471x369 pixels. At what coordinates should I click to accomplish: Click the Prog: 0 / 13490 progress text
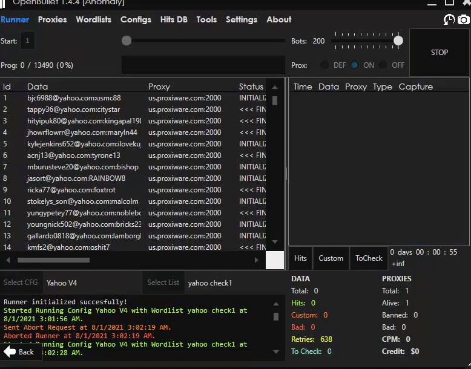(x=37, y=65)
